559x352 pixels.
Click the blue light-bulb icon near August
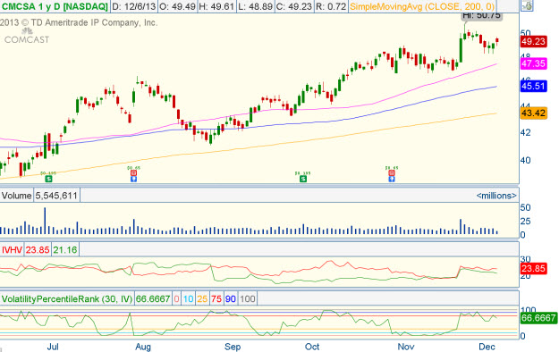(x=133, y=179)
